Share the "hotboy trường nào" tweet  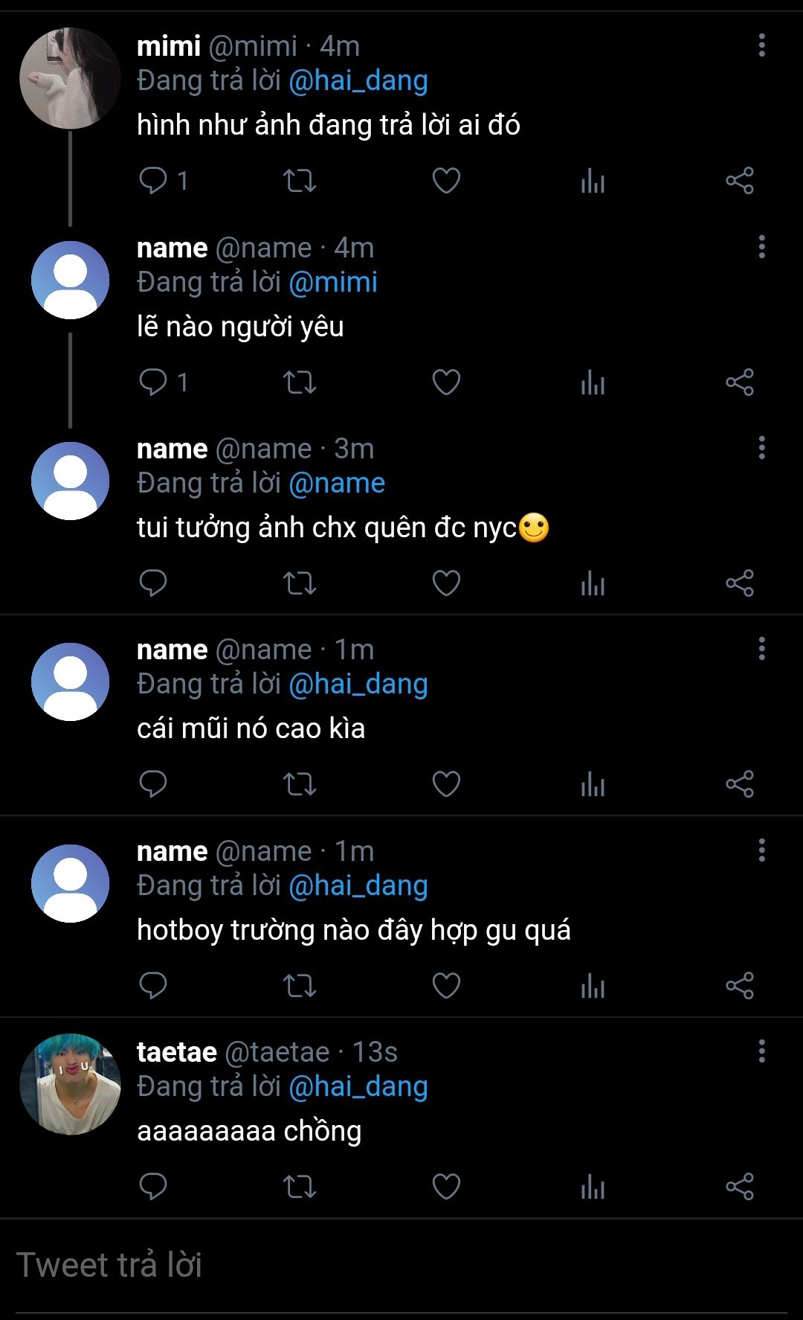point(740,986)
